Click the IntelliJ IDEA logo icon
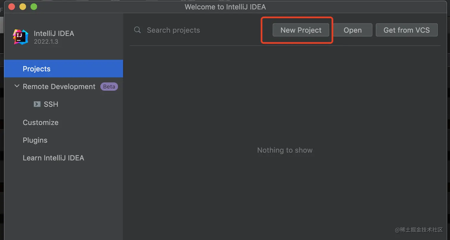Image resolution: width=450 pixels, height=240 pixels. [21, 37]
